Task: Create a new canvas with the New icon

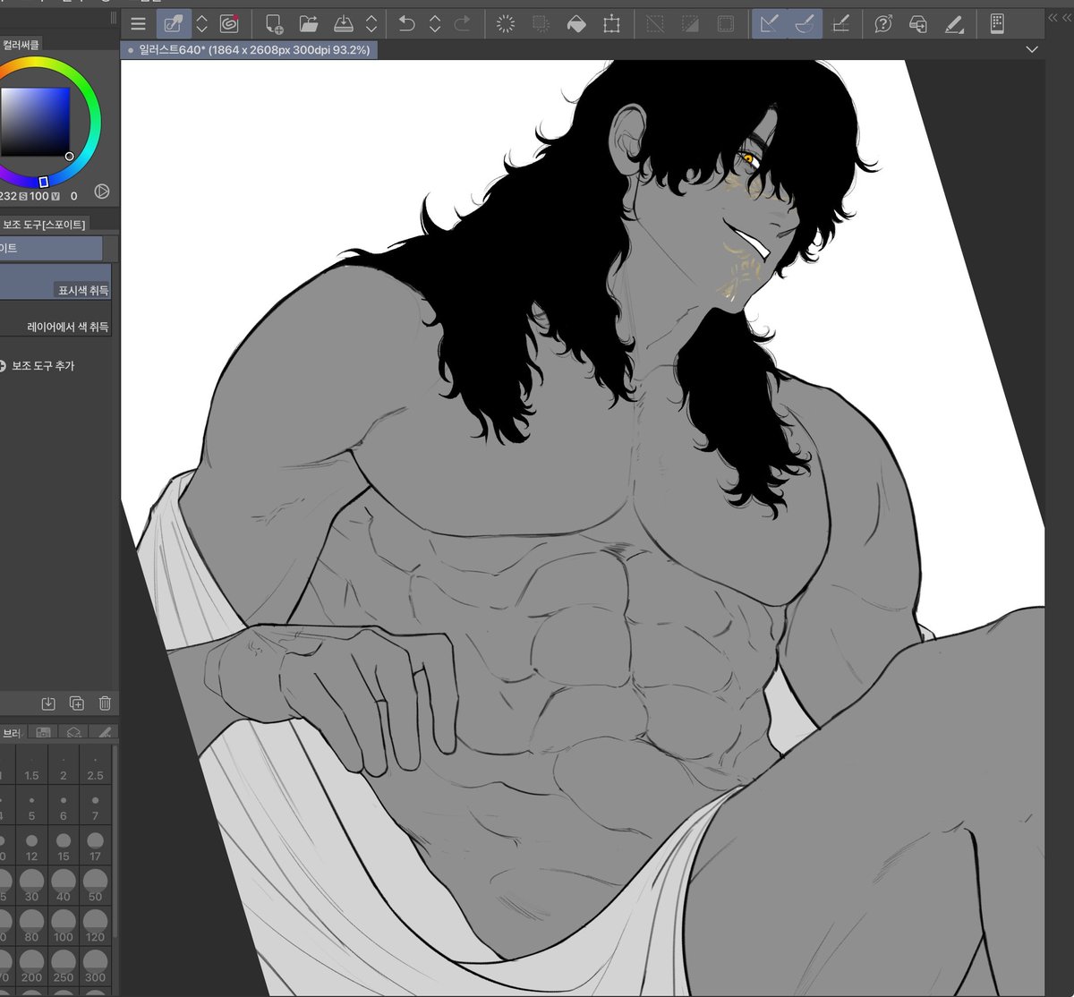Action: tap(274, 24)
